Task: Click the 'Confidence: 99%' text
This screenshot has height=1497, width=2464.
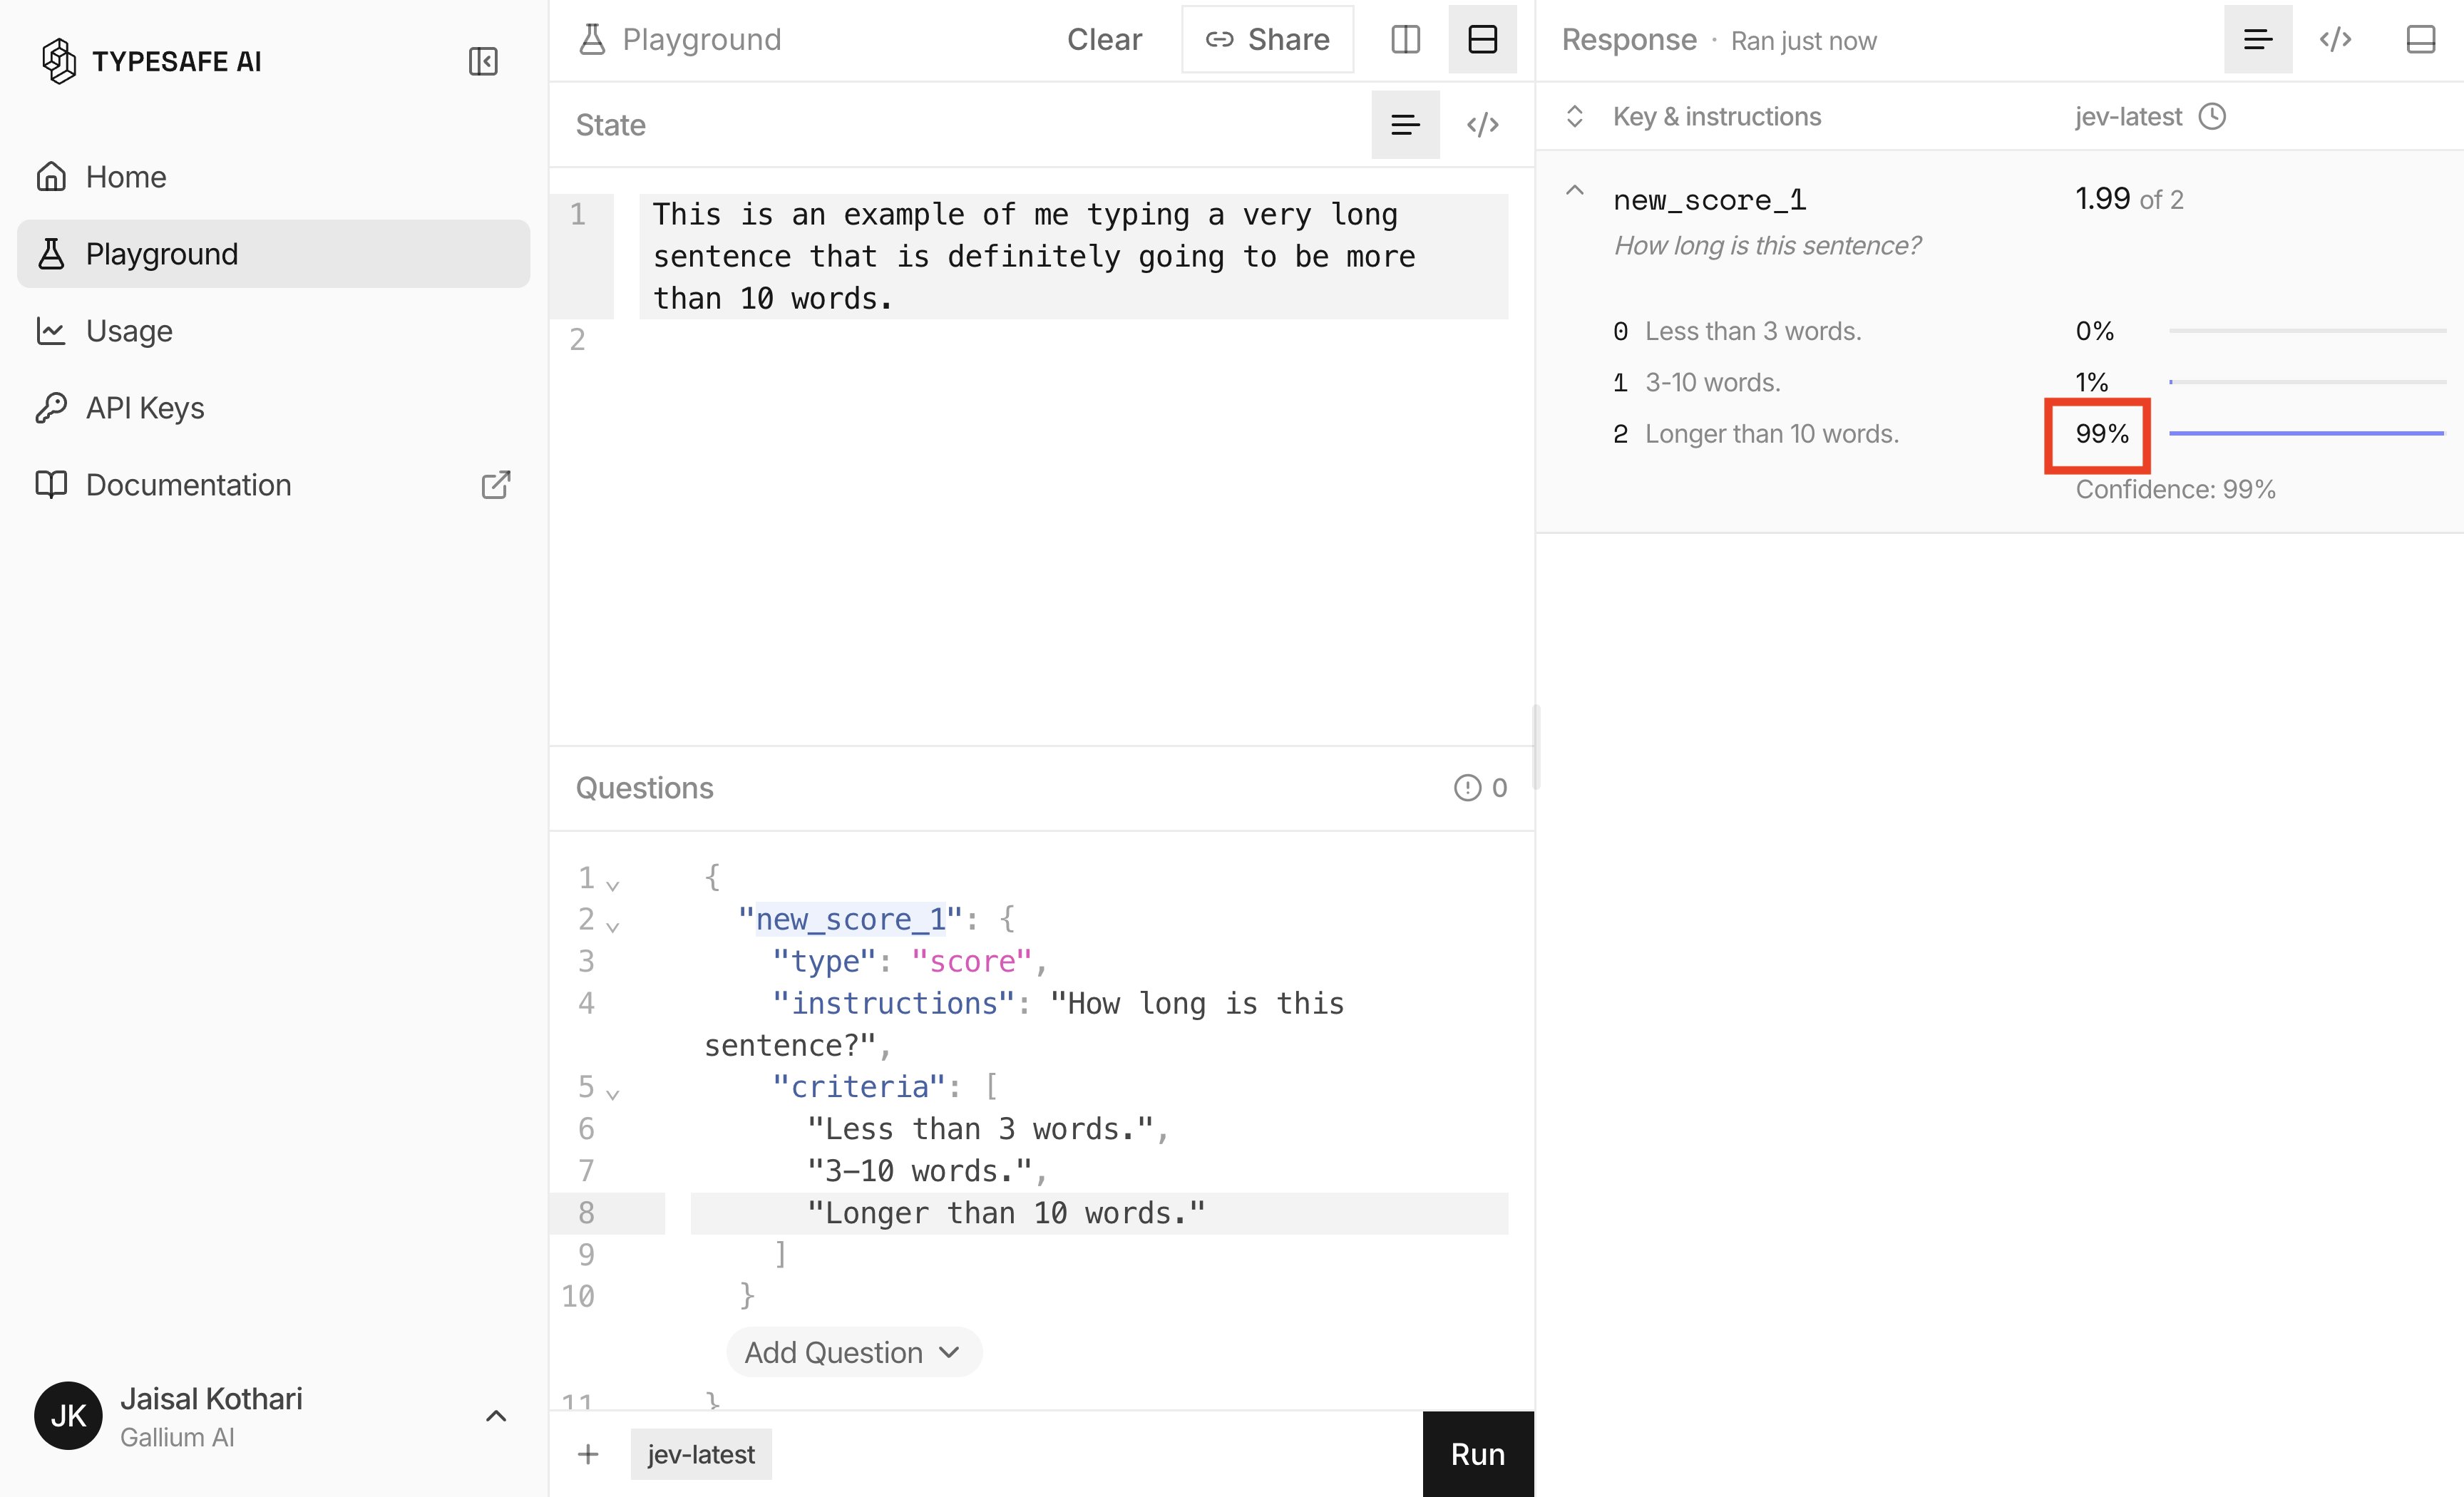Action: tap(2175, 489)
